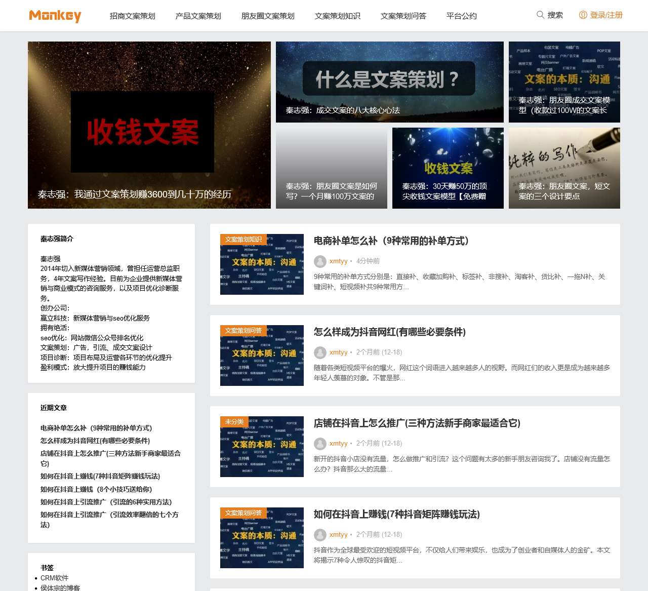Click the Monkey site logo
This screenshot has height=591, width=648.
point(55,16)
